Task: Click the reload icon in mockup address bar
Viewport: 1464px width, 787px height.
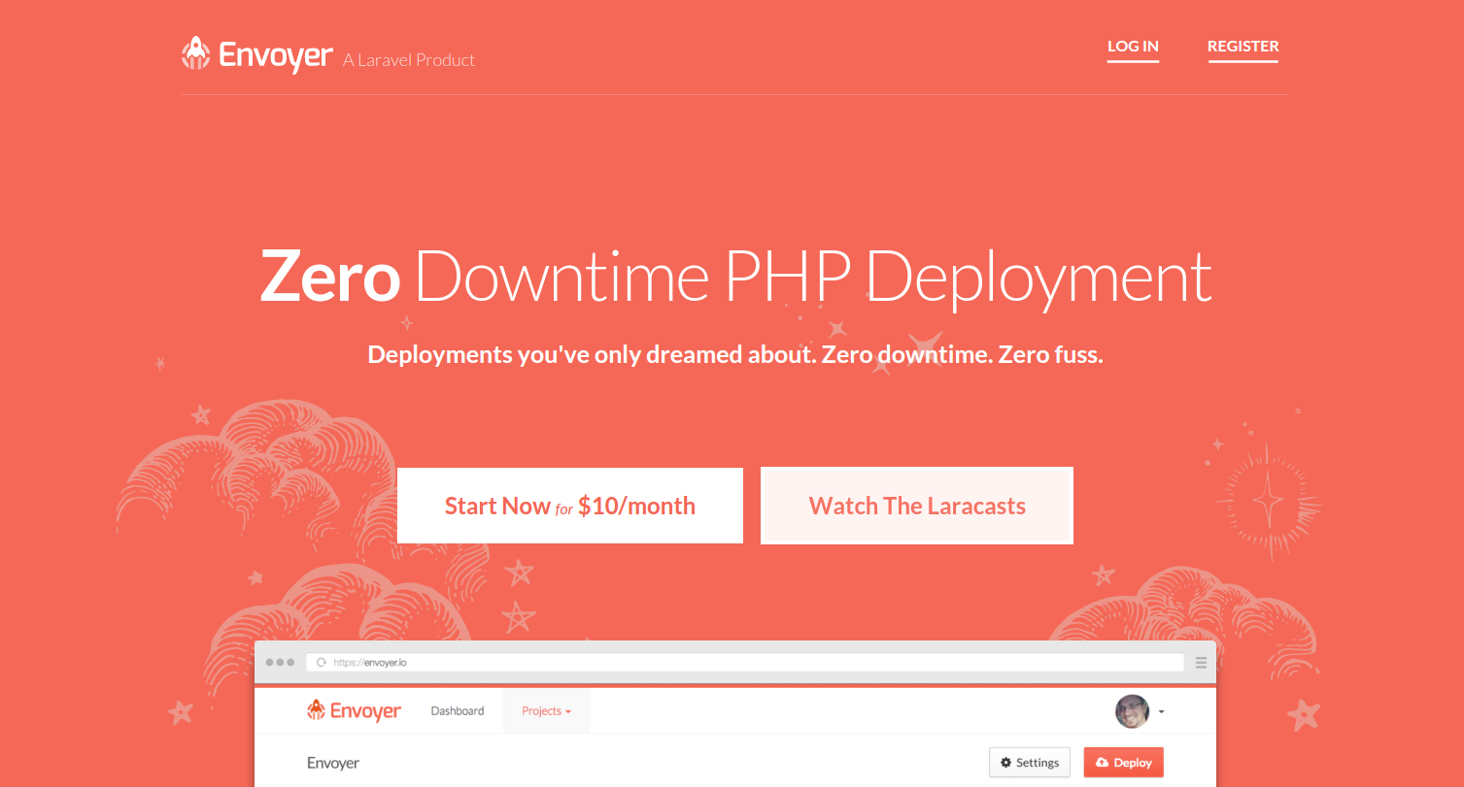Action: (321, 663)
